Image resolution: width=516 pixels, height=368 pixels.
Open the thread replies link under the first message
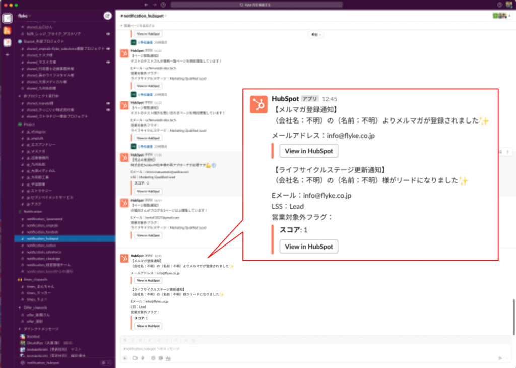click(x=145, y=42)
